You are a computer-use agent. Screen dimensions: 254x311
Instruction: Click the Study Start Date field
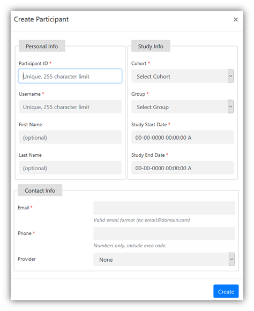click(x=182, y=137)
